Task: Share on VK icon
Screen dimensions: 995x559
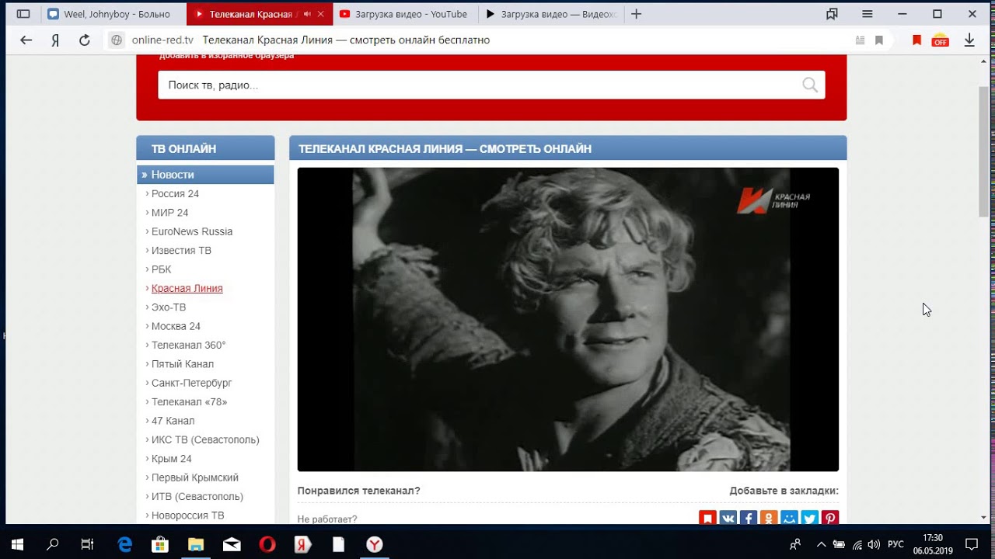Action: (728, 517)
